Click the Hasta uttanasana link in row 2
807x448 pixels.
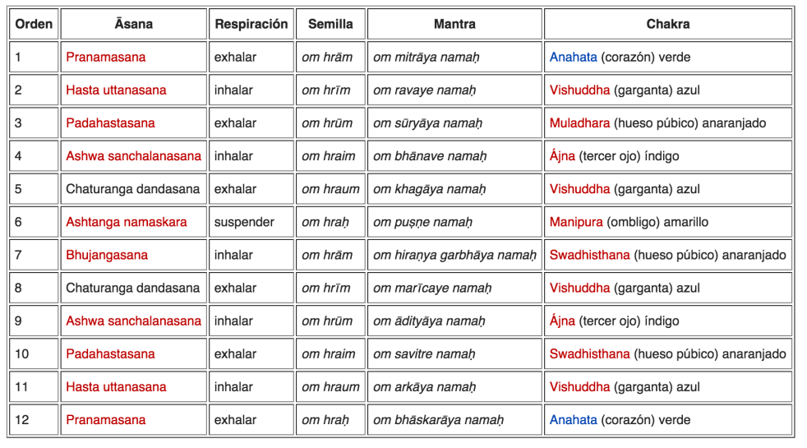point(116,90)
